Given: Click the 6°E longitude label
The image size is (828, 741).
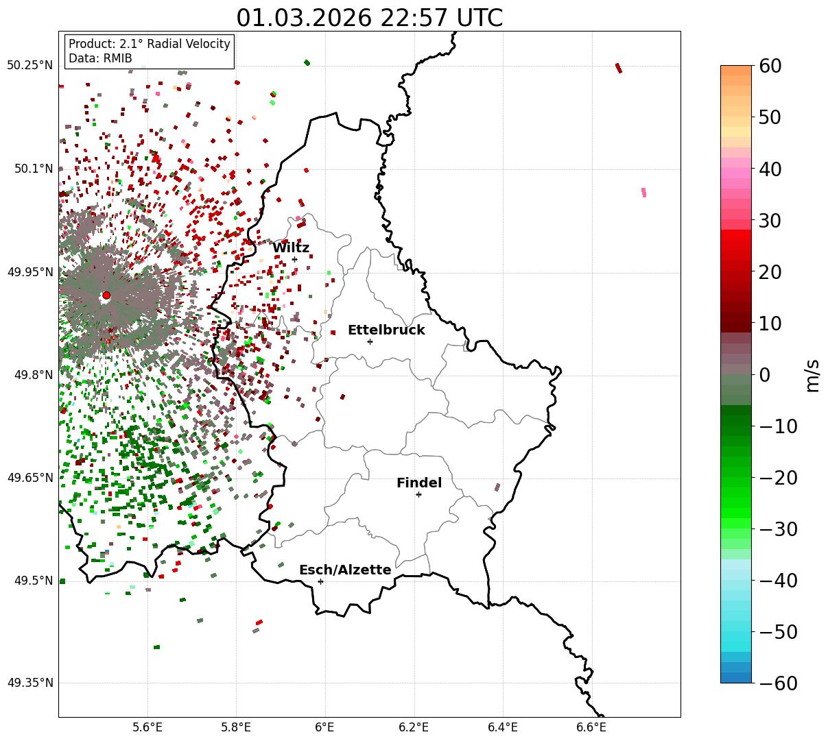Looking at the screenshot, I should pyautogui.click(x=325, y=727).
